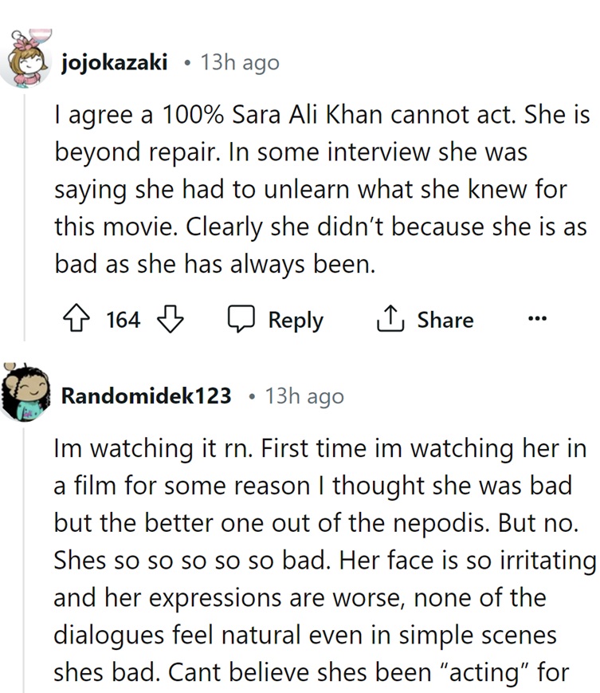
Task: Click the 164 vote count
Action: tap(124, 320)
